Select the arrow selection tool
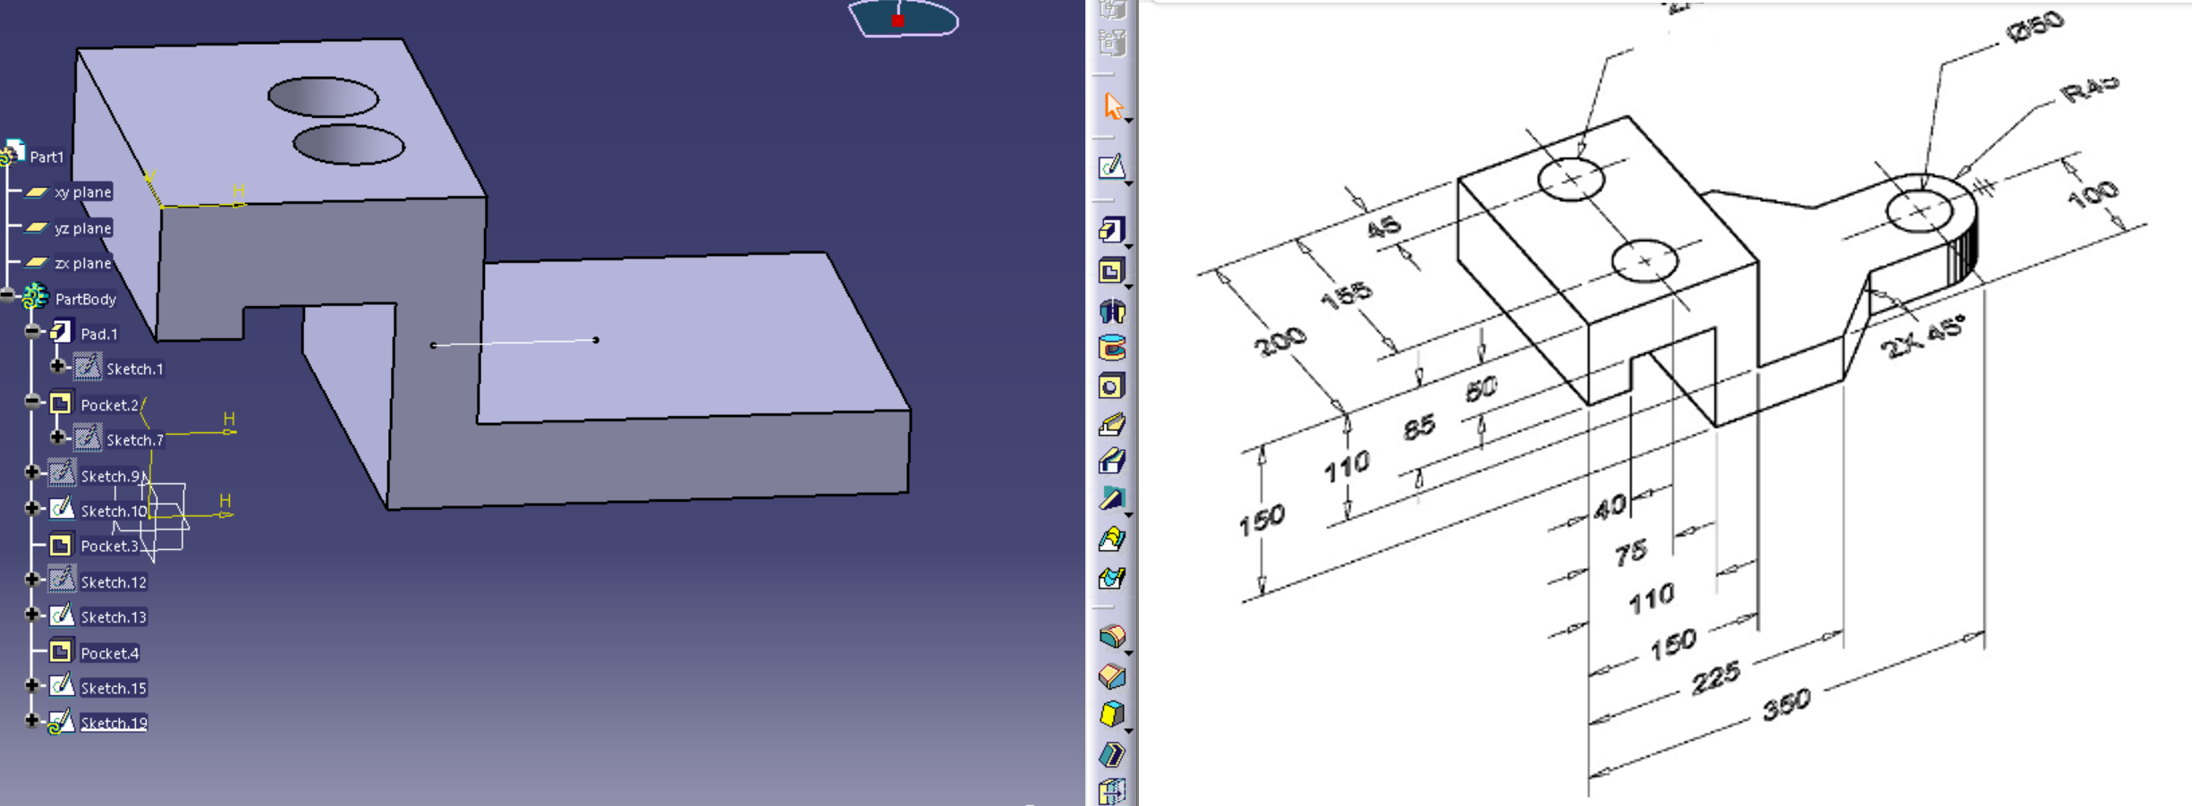This screenshot has width=2192, height=806. point(1112,105)
